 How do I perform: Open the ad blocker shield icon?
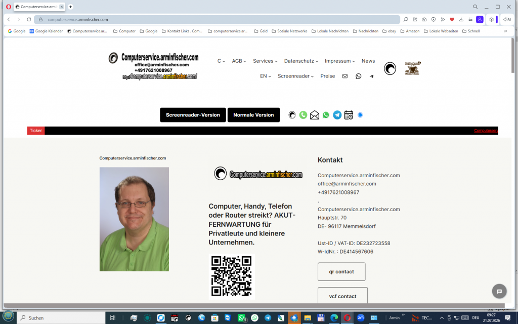[x=434, y=20]
